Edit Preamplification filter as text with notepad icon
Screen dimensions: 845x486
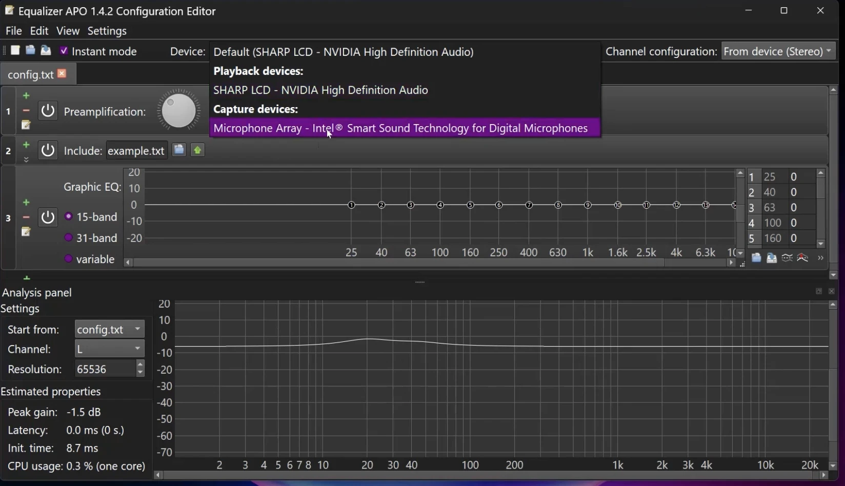click(x=26, y=125)
